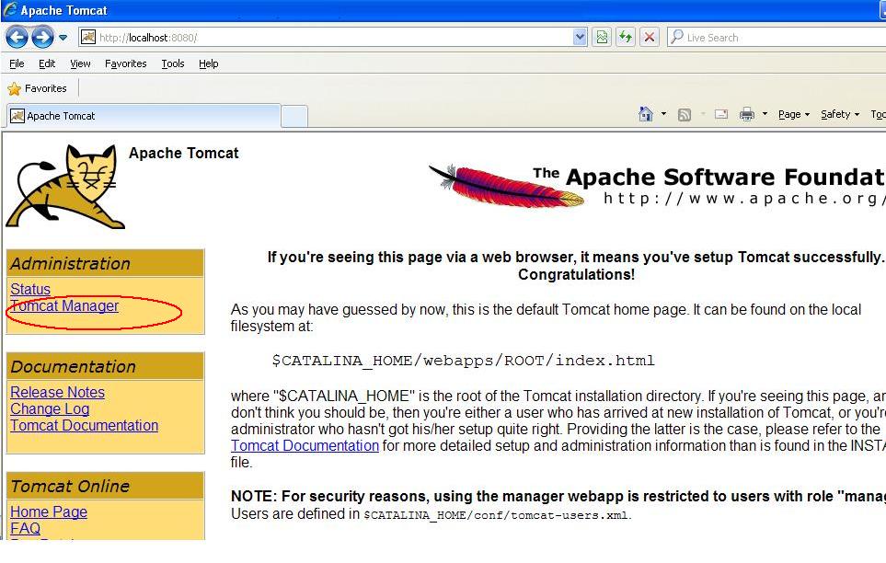Stop loading with the red X icon
This screenshot has width=886, height=563.
[x=650, y=38]
